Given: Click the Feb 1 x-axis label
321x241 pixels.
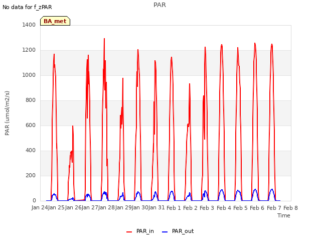Looking at the screenshot, I should [174, 208].
